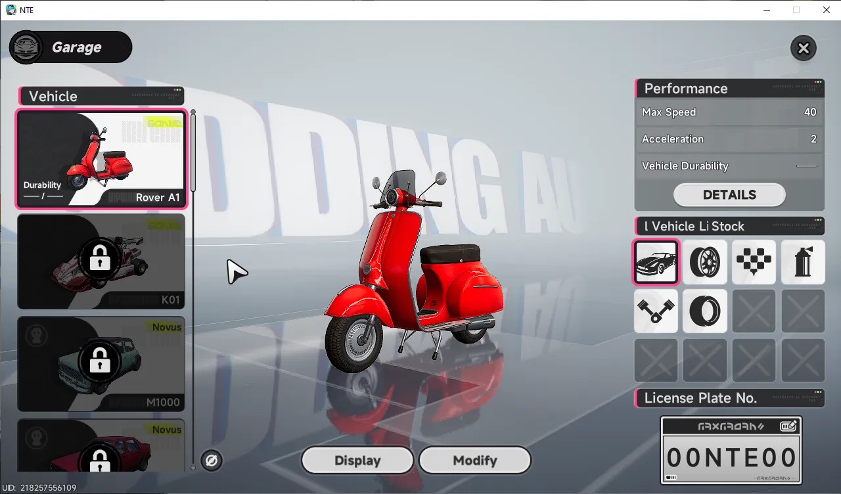Select the locked Novus M1000 car
Viewport: 841px width, 494px height.
pos(101,364)
